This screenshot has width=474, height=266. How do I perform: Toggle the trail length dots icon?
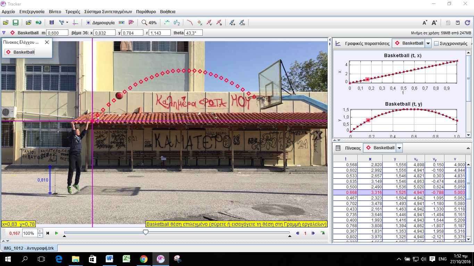(167, 23)
